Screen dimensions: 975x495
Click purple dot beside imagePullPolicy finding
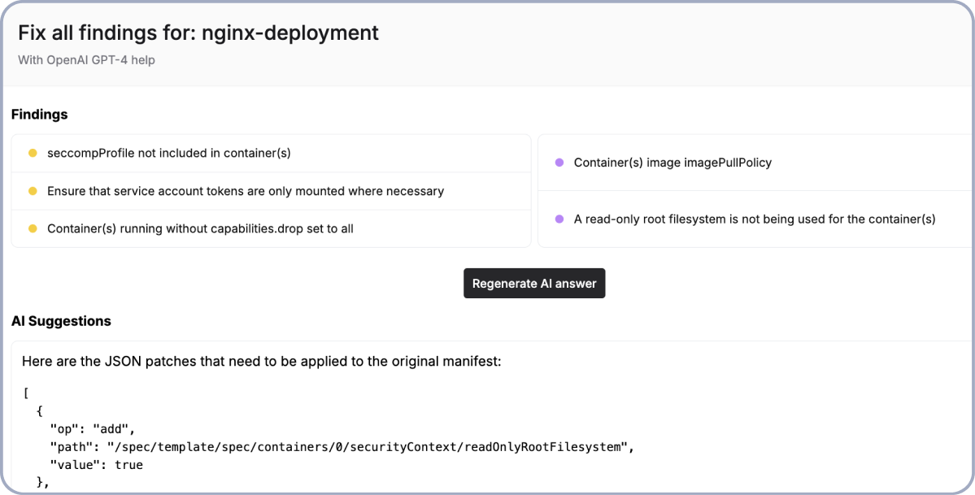pyautogui.click(x=559, y=163)
